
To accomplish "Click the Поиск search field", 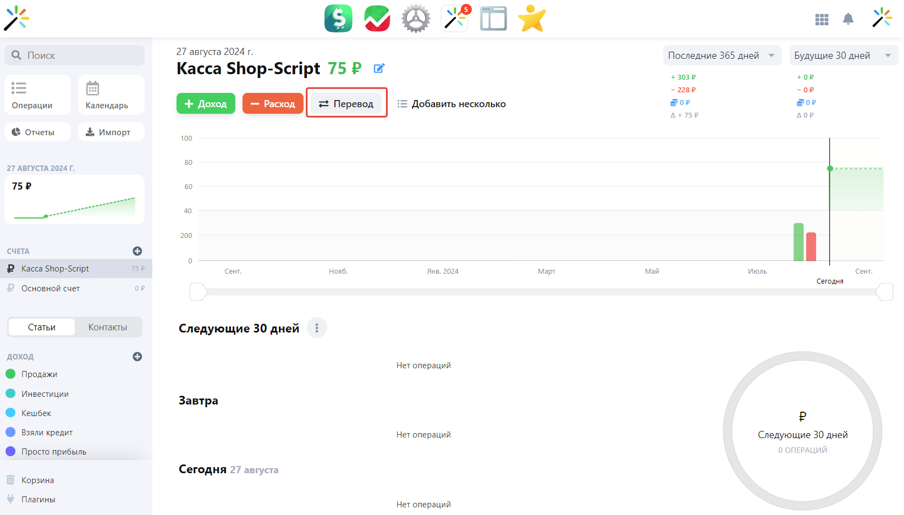I will click(75, 56).
